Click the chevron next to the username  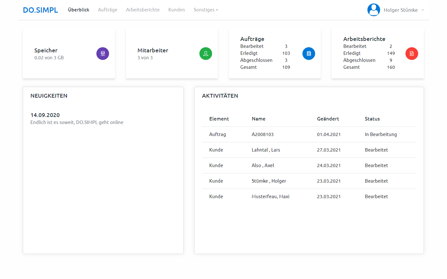pos(423,10)
